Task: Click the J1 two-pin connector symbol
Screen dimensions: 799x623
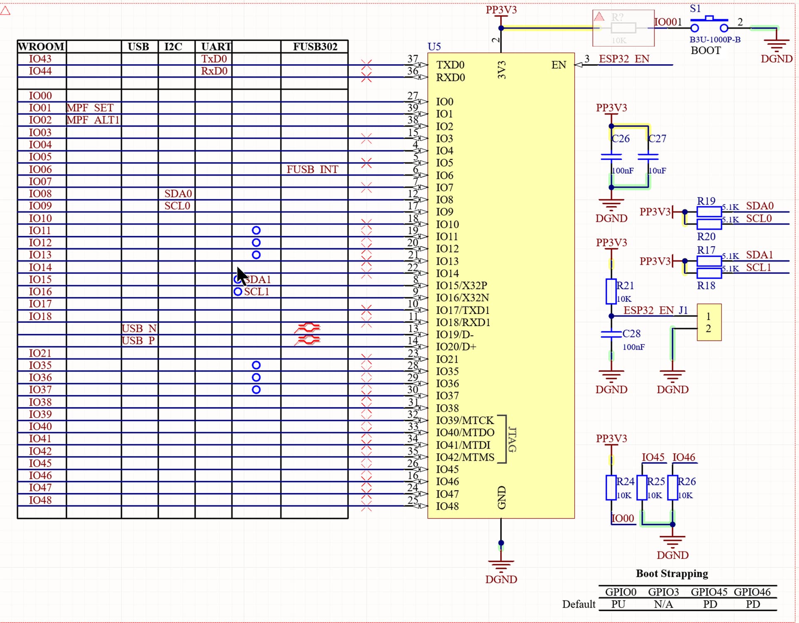Action: pyautogui.click(x=709, y=322)
